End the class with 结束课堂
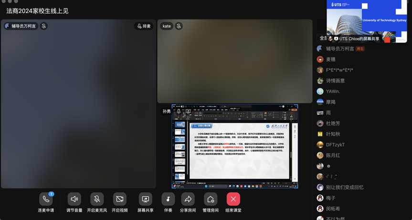The width and height of the screenshot is (412, 220). 233,199
